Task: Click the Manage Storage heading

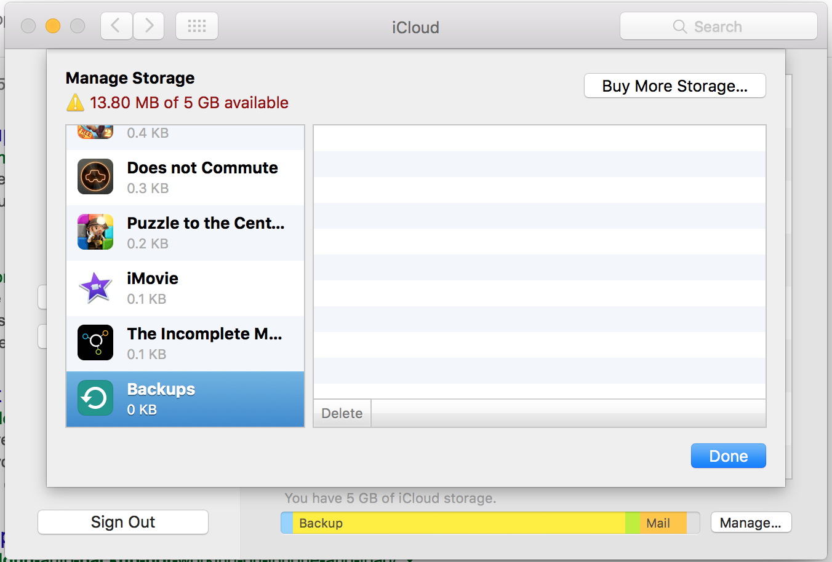Action: (130, 78)
